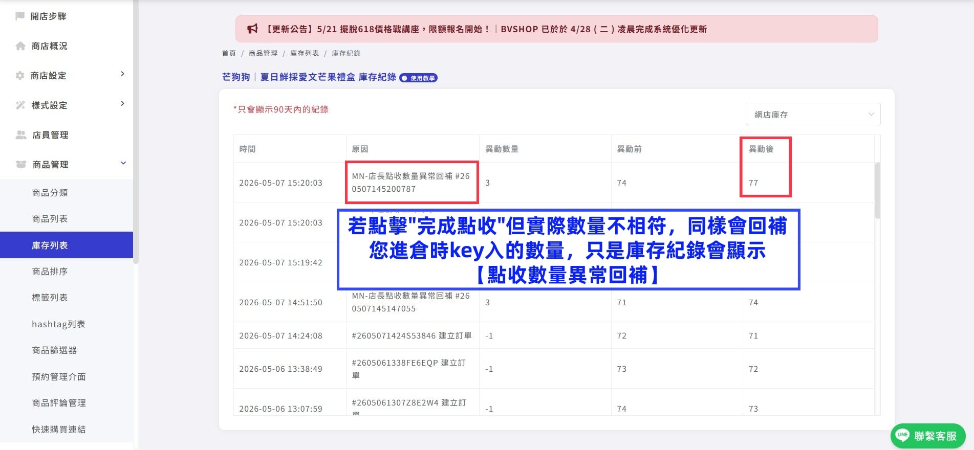The width and height of the screenshot is (974, 450).
Task: Click the timestamp 2026-05-07 15:20:03 in the first row
Action: 281,183
